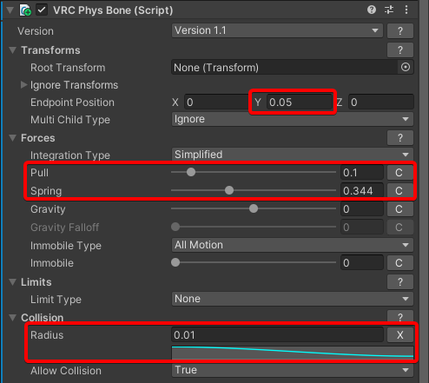Remove Radius curve with X button
Screen dimensions: 429x383
(400, 335)
